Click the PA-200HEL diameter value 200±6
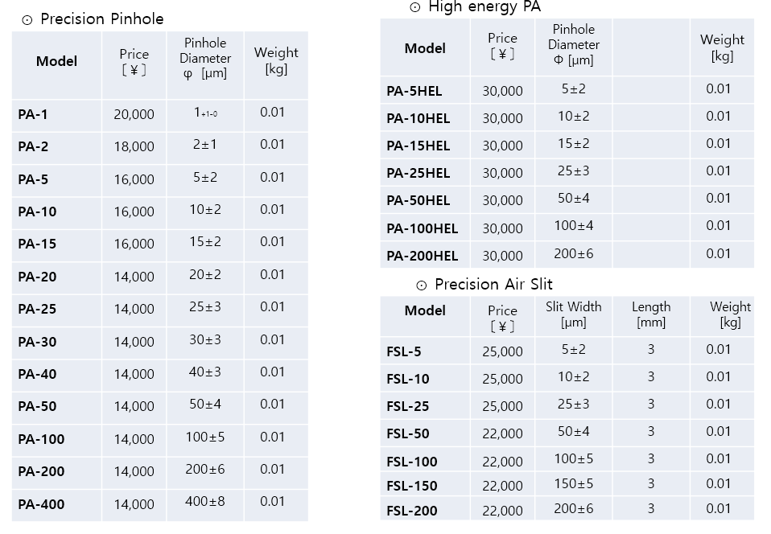Image resolution: width=771 pixels, height=534 pixels. tap(573, 253)
